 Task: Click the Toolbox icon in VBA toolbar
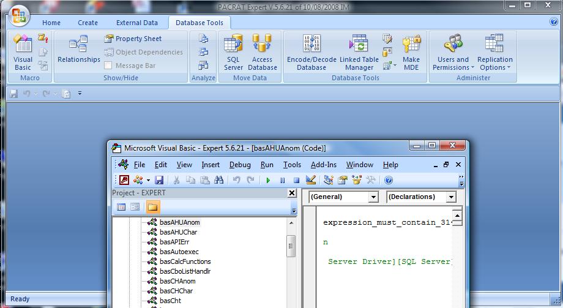click(371, 180)
